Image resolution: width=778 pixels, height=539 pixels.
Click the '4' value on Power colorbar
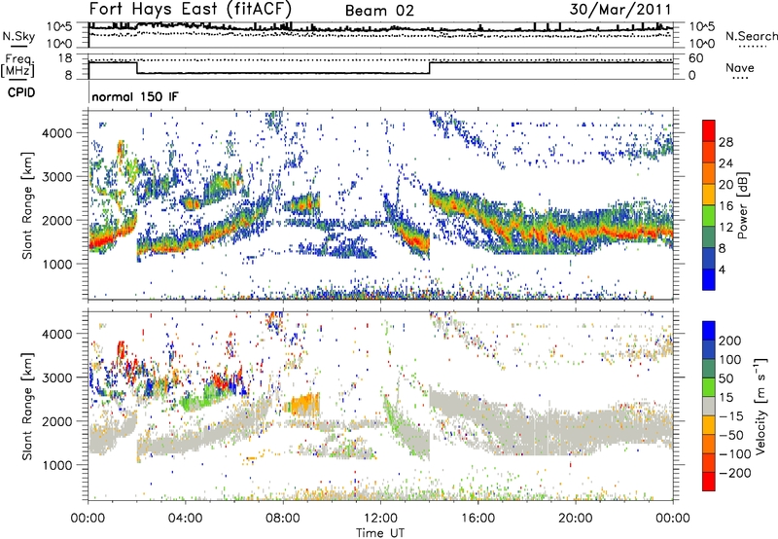click(722, 269)
